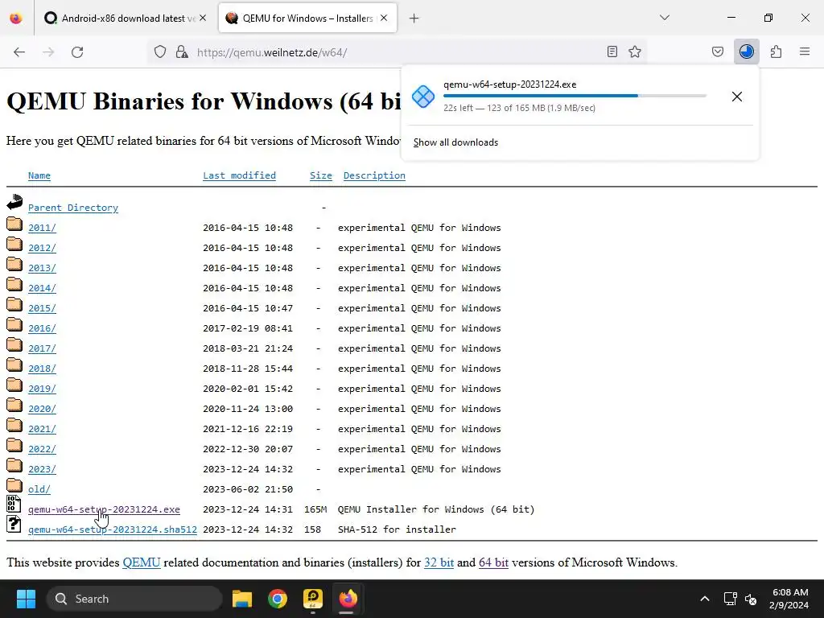This screenshot has height=618, width=824.
Task: Open Parent Directory link
Action: (73, 208)
